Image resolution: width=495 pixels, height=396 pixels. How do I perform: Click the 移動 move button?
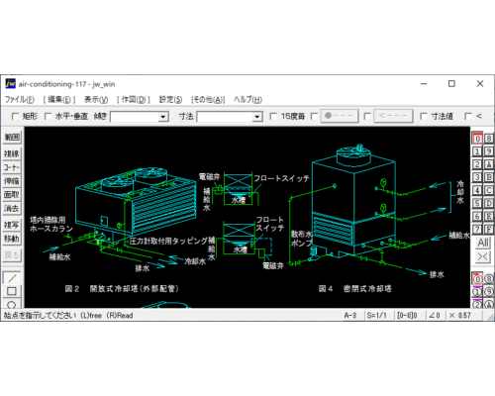tap(12, 239)
